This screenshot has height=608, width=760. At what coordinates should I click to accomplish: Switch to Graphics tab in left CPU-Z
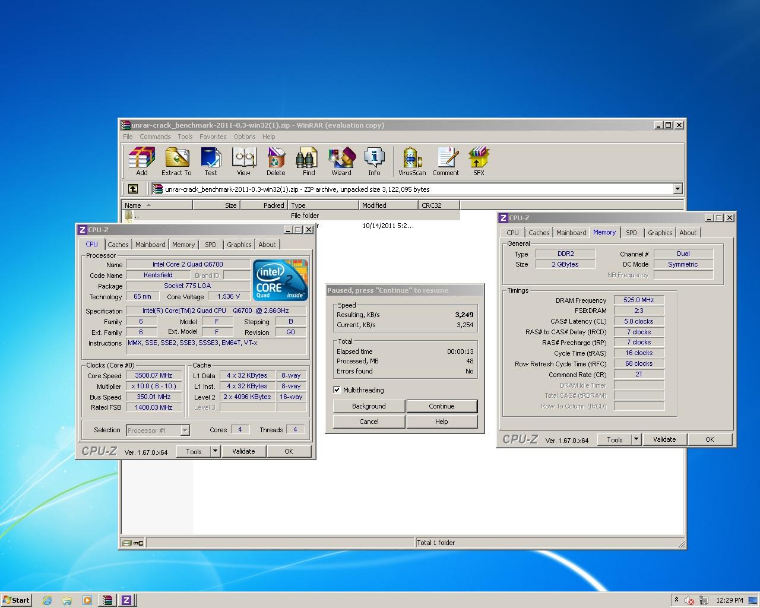pyautogui.click(x=239, y=245)
